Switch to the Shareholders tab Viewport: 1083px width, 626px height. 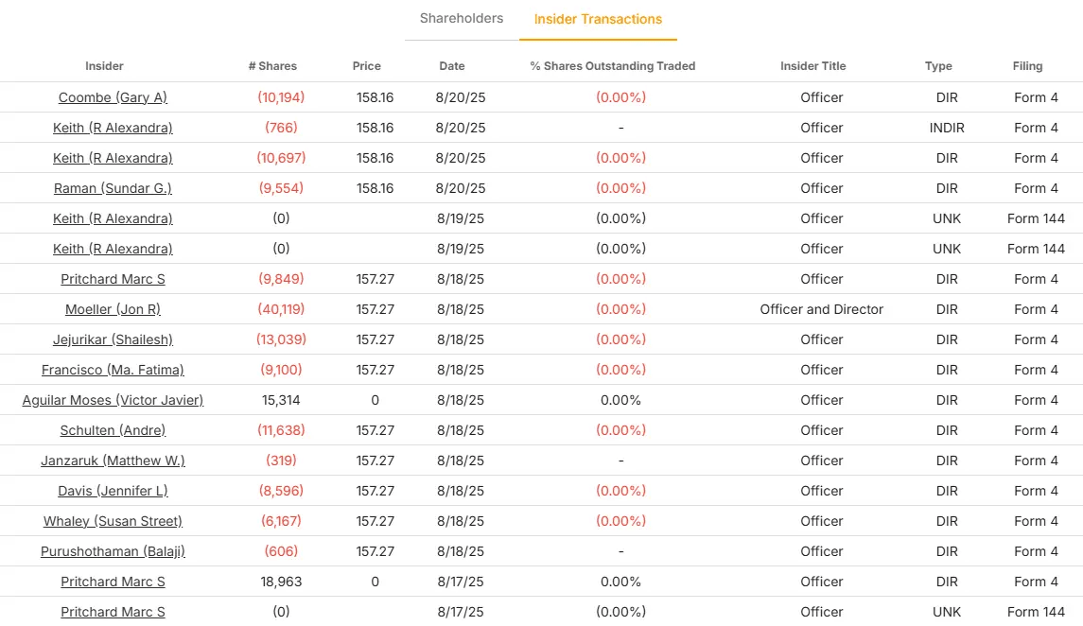[462, 19]
